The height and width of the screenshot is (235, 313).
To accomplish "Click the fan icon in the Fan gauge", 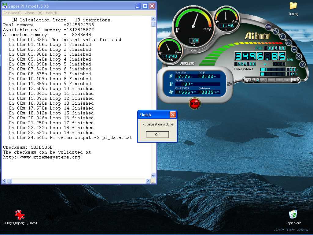I will (160, 53).
